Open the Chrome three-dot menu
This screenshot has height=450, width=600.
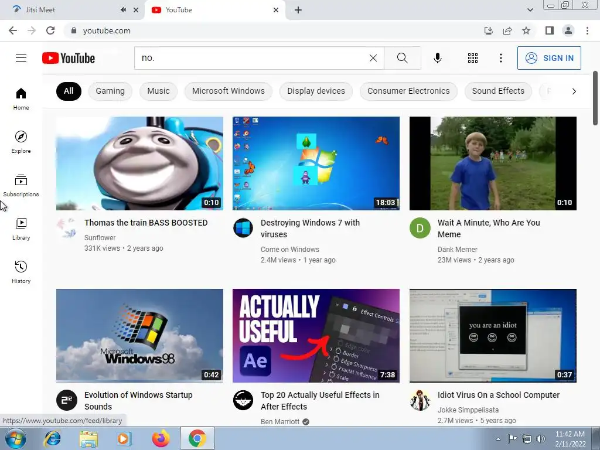(x=587, y=30)
